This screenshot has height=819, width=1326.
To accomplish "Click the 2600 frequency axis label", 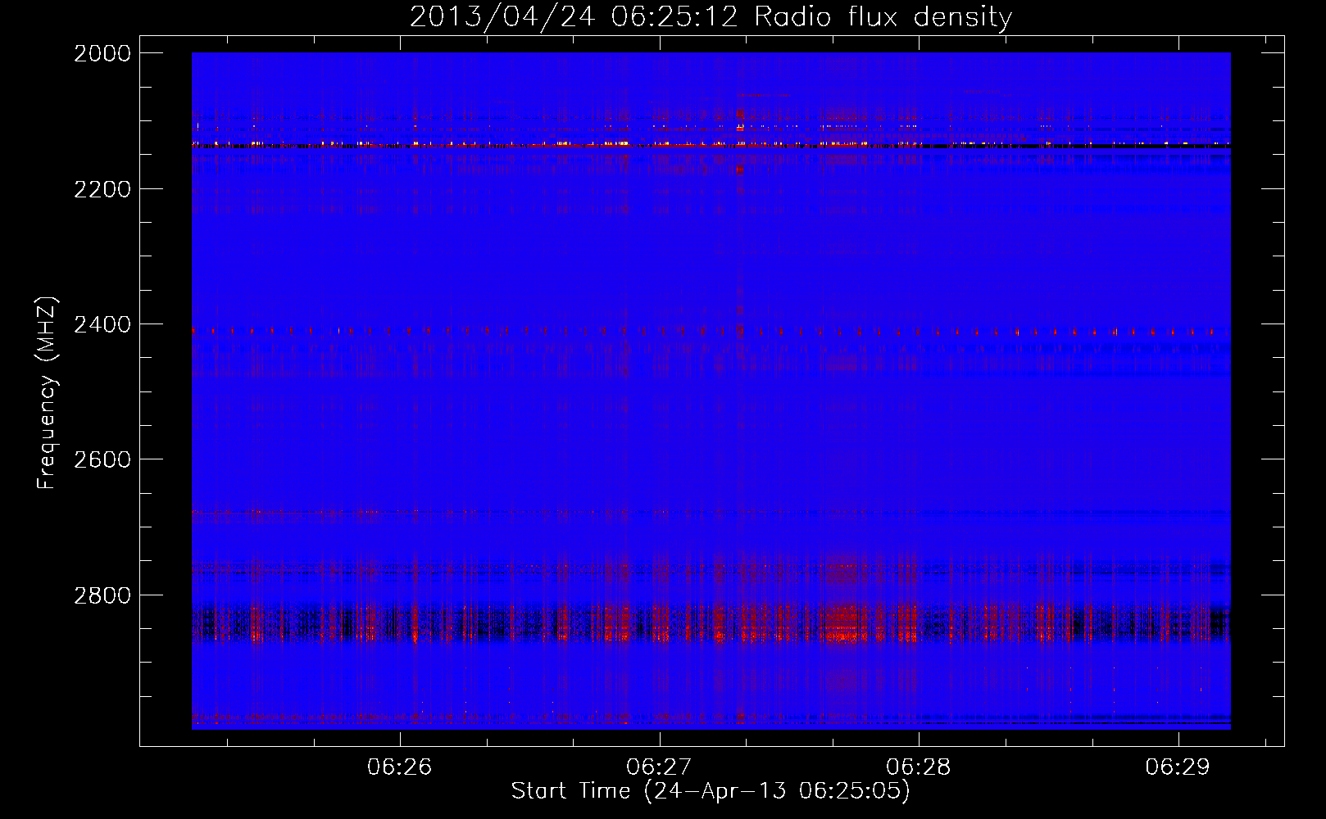I will [x=102, y=459].
